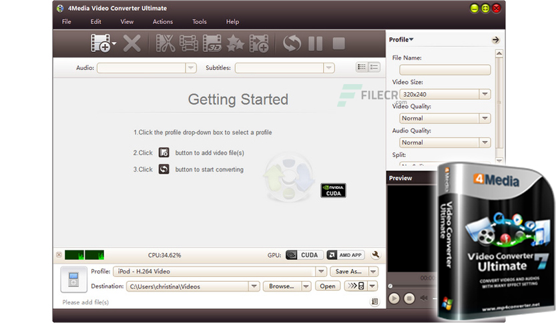Open the Audio track dropdown
558x323 pixels.
[191, 67]
